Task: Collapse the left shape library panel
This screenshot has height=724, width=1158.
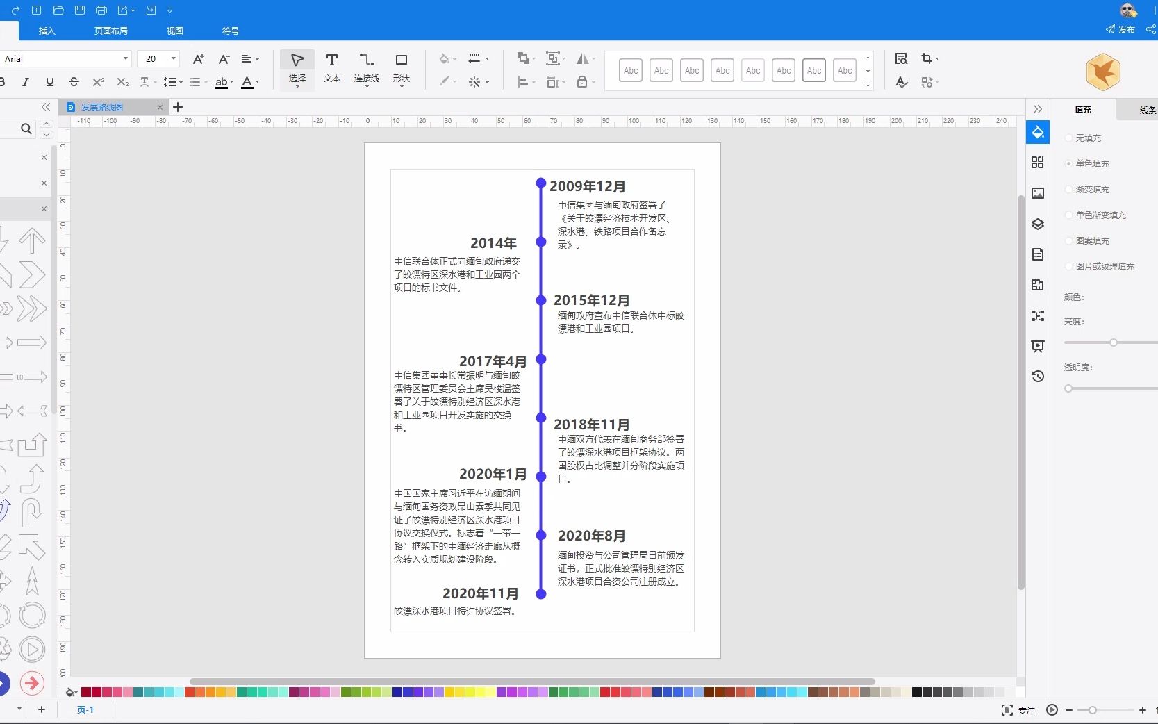Action: (46, 107)
